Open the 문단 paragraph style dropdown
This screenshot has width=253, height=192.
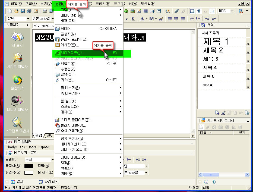pyautogui.click(x=28, y=19)
